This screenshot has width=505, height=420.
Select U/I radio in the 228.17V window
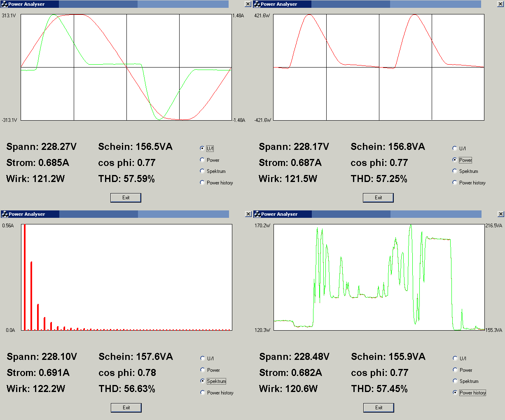(x=454, y=148)
